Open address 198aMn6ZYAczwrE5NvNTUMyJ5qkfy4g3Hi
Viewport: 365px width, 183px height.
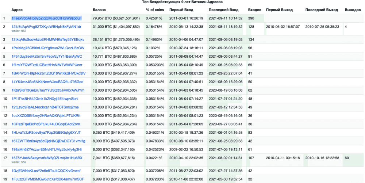click(x=47, y=149)
